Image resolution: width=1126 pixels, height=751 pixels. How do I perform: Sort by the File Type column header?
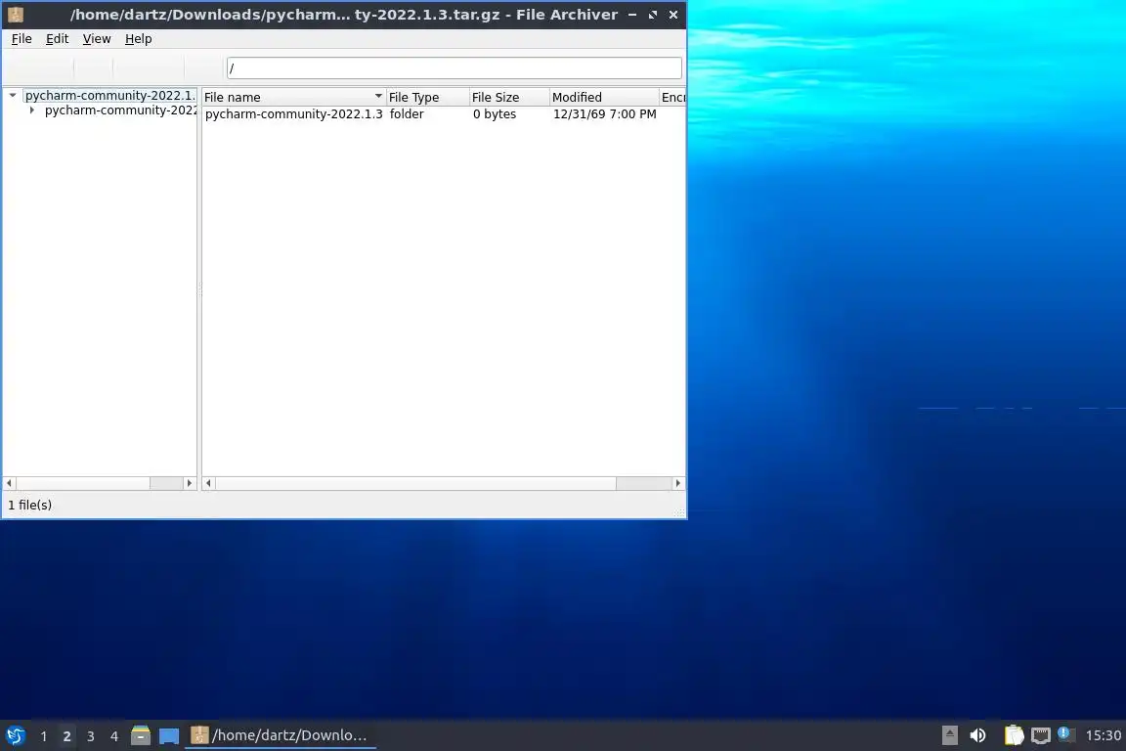pos(427,97)
